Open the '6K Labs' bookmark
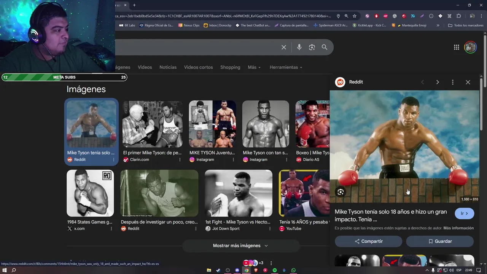This screenshot has width=487, height=274. (127, 25)
